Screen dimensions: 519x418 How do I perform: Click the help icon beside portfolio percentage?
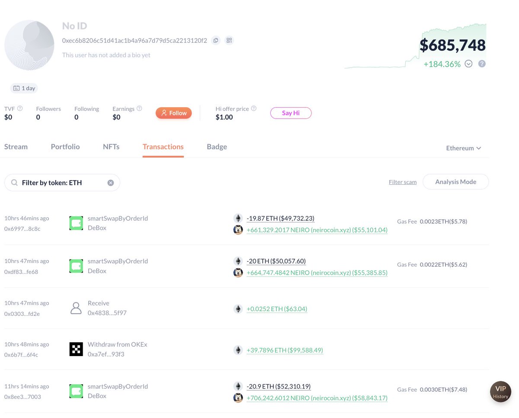(482, 64)
